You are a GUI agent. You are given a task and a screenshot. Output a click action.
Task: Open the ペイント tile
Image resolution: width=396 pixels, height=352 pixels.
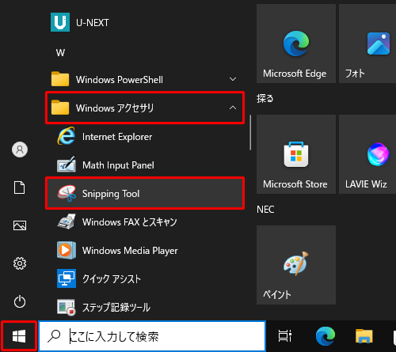click(x=296, y=265)
